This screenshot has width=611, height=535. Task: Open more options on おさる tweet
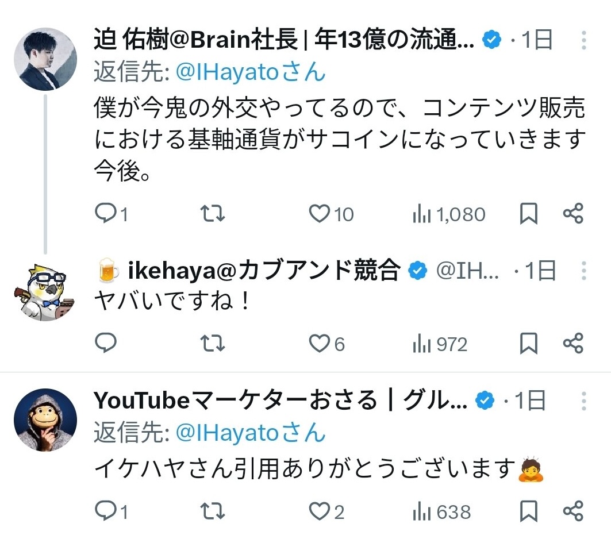(583, 401)
